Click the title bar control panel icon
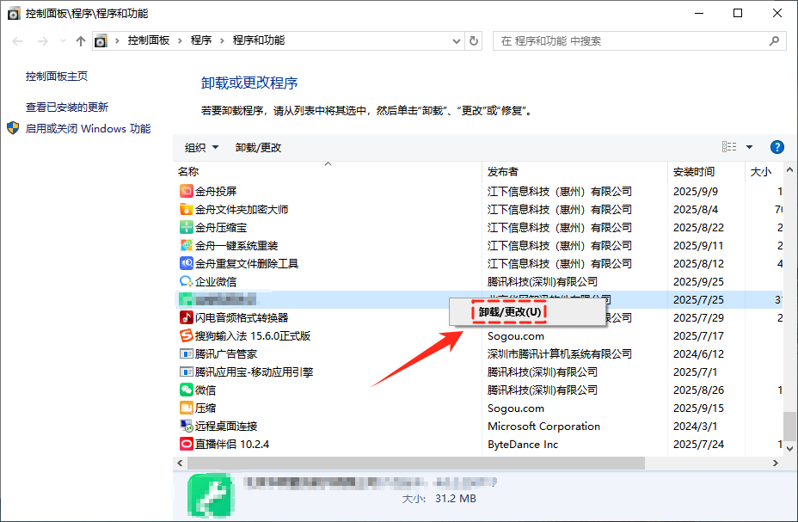The image size is (798, 522). coord(15,13)
